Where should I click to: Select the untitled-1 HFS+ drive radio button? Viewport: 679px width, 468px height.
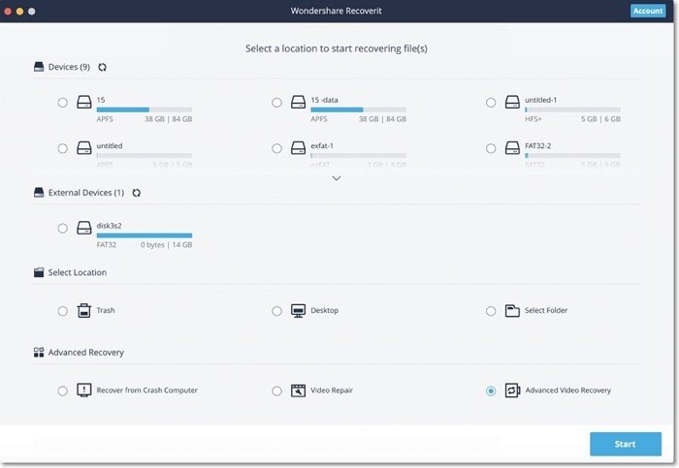491,103
